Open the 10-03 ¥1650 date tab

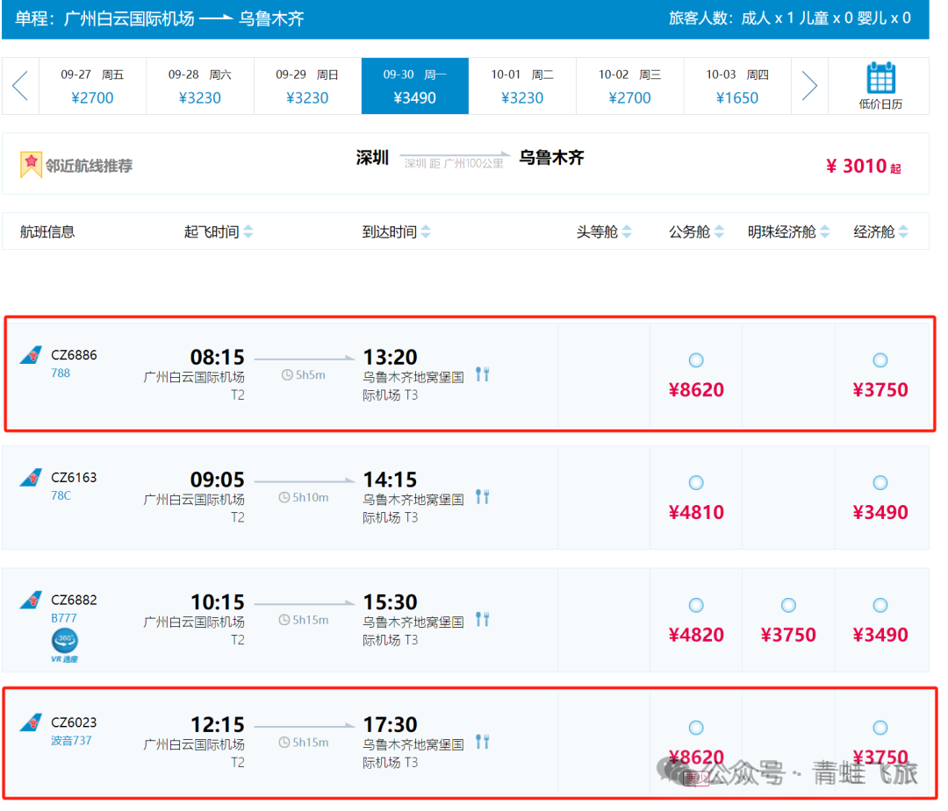point(737,86)
